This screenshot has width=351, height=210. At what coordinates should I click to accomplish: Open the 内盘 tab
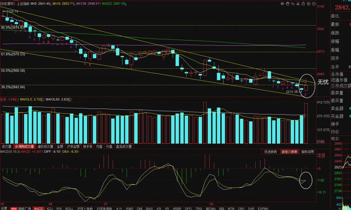click(x=99, y=146)
